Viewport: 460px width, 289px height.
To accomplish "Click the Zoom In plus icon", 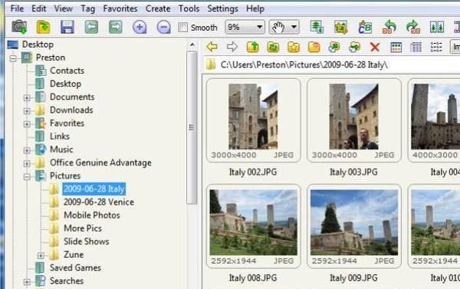I will point(140,28).
